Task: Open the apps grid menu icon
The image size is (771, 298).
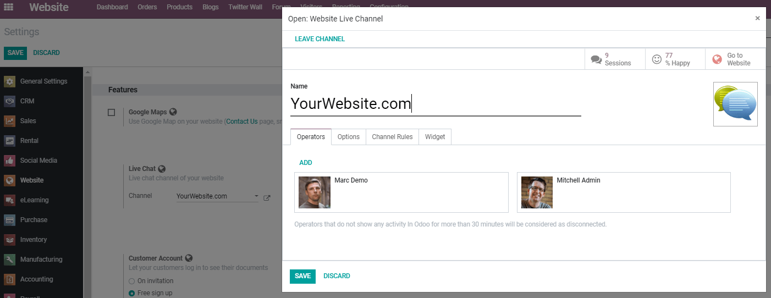Action: [x=8, y=7]
